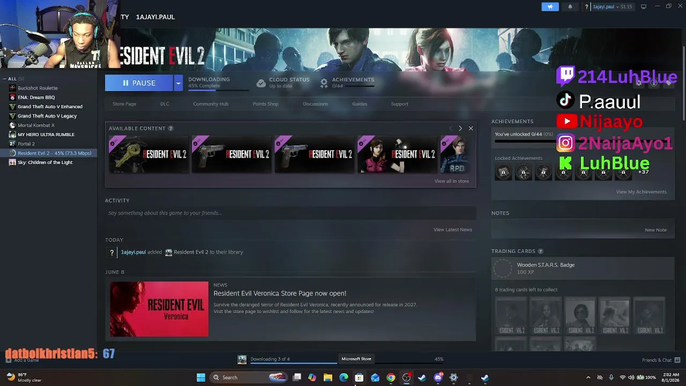This screenshot has width=686, height=386.
Task: Open the Wooden S.T.A.R.S. Badge entry
Action: pos(583,268)
